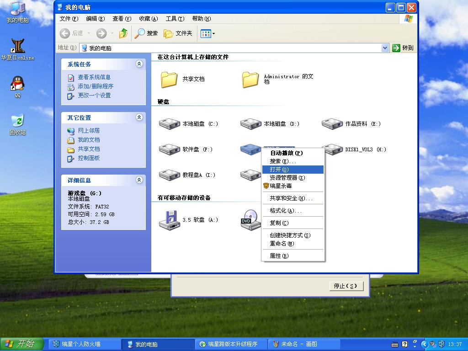Click the forward arrow toolbar icon
Image resolution: width=468 pixels, height=351 pixels.
point(101,33)
